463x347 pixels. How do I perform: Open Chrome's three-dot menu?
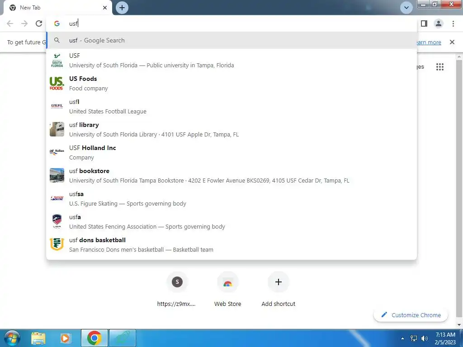click(x=453, y=23)
